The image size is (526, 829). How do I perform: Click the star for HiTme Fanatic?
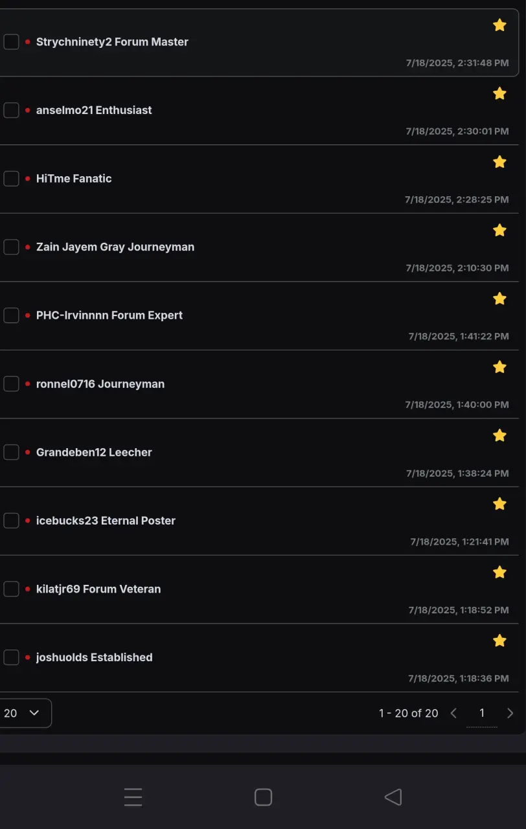tap(499, 162)
